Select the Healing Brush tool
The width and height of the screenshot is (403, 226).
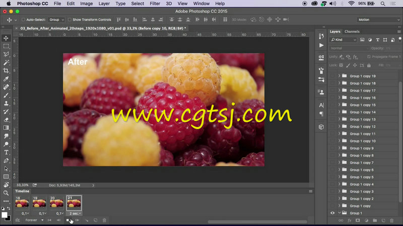[x=6, y=87]
